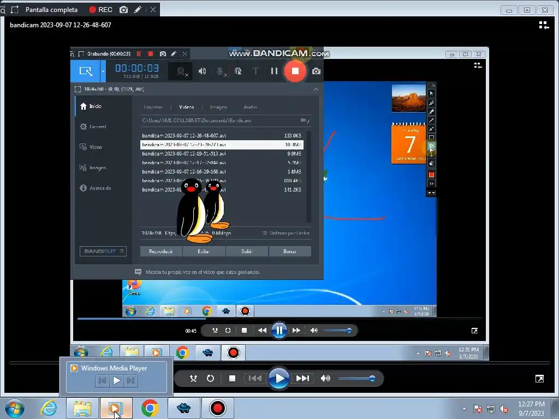Open the pencil drawing mode beside the camera icon
This screenshot has height=419, width=559.
point(138,10)
